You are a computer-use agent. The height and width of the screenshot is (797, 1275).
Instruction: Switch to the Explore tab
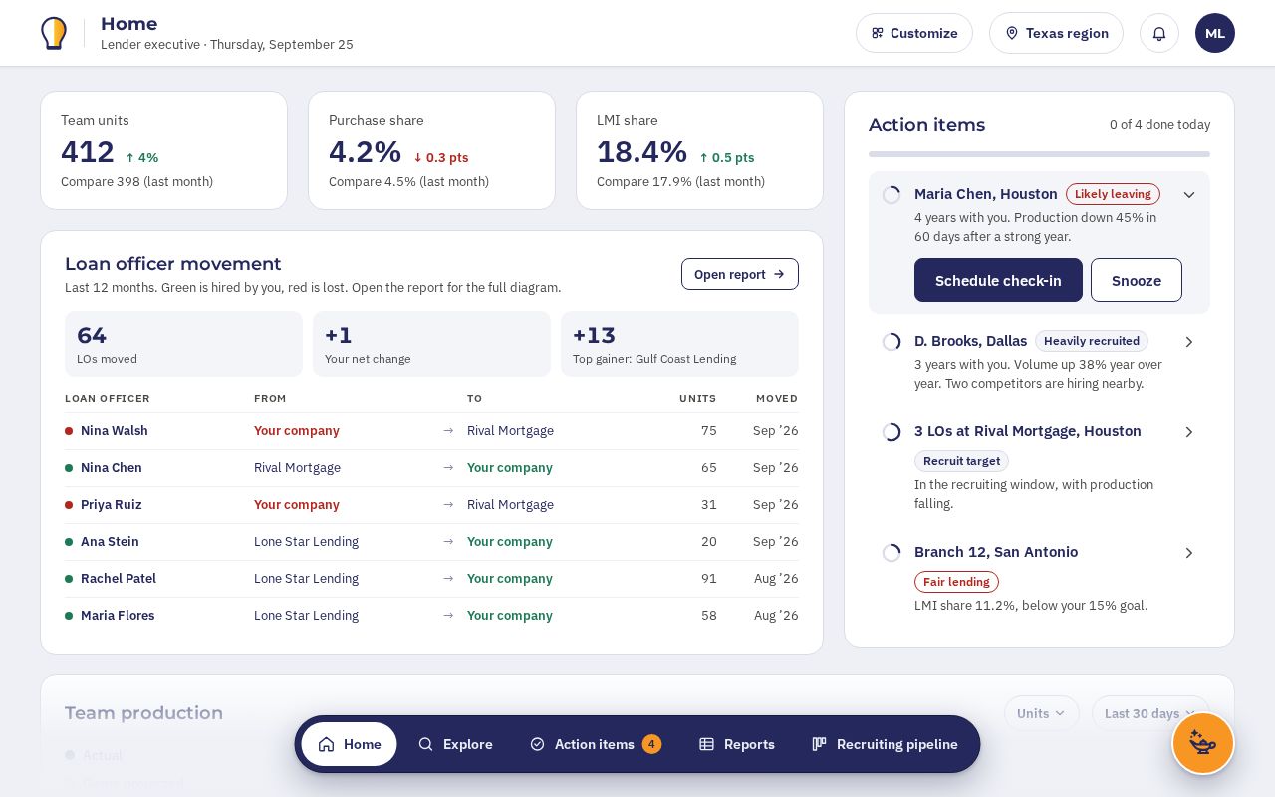click(455, 744)
